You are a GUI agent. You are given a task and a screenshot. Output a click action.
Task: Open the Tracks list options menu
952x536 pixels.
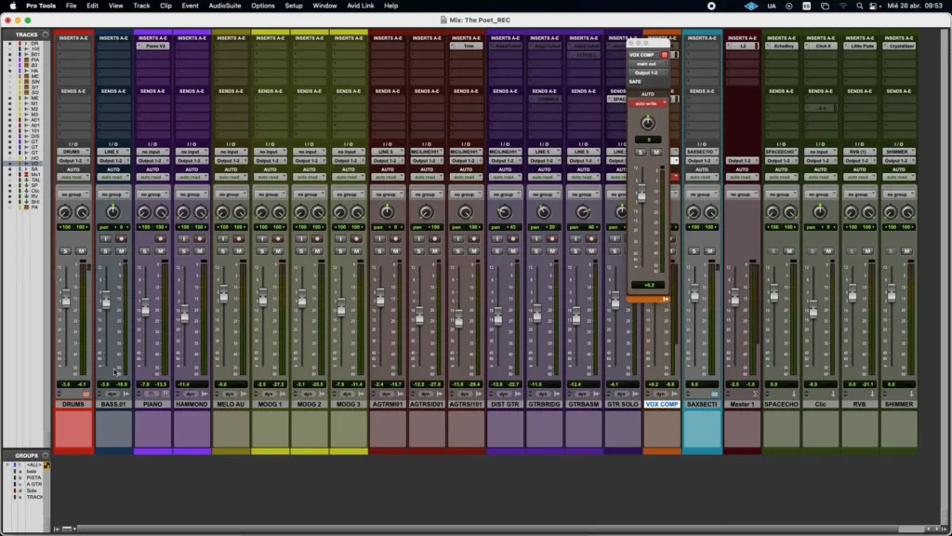pyautogui.click(x=45, y=34)
